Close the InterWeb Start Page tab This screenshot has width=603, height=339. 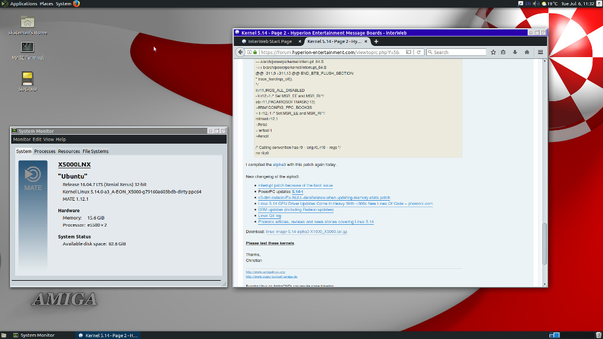300,42
